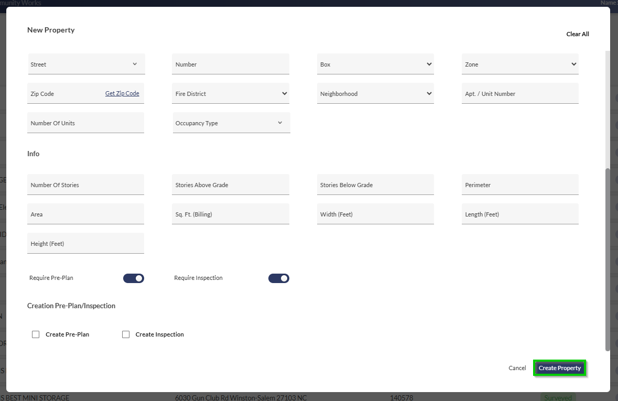Open the Neighborhood dropdown
Screen dimensions: 618x401
(x=375, y=94)
